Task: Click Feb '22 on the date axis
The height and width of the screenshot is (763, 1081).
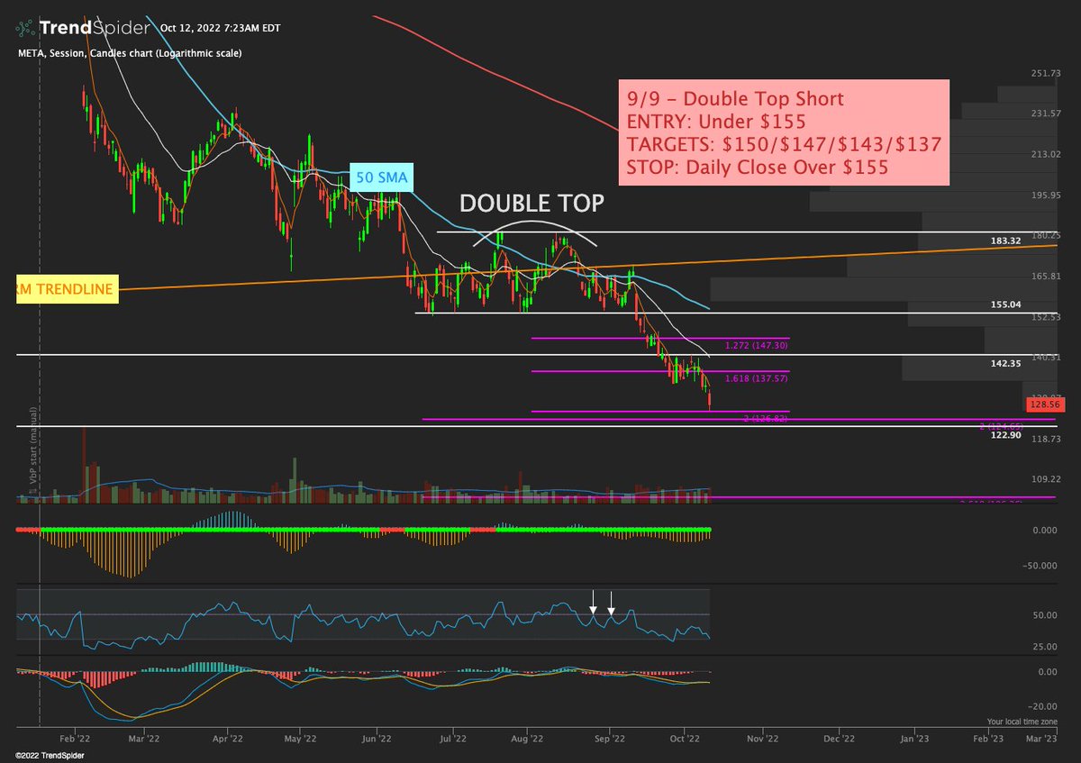Action: click(74, 738)
